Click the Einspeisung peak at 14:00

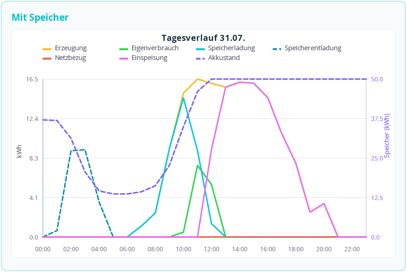pyautogui.click(x=240, y=82)
